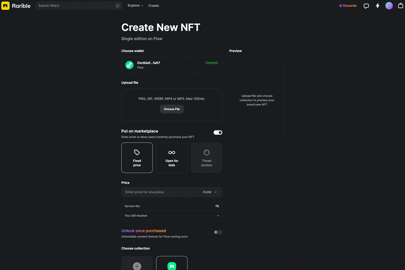Enable Unlock once purchased
Image resolution: width=405 pixels, height=270 pixels.
click(217, 232)
